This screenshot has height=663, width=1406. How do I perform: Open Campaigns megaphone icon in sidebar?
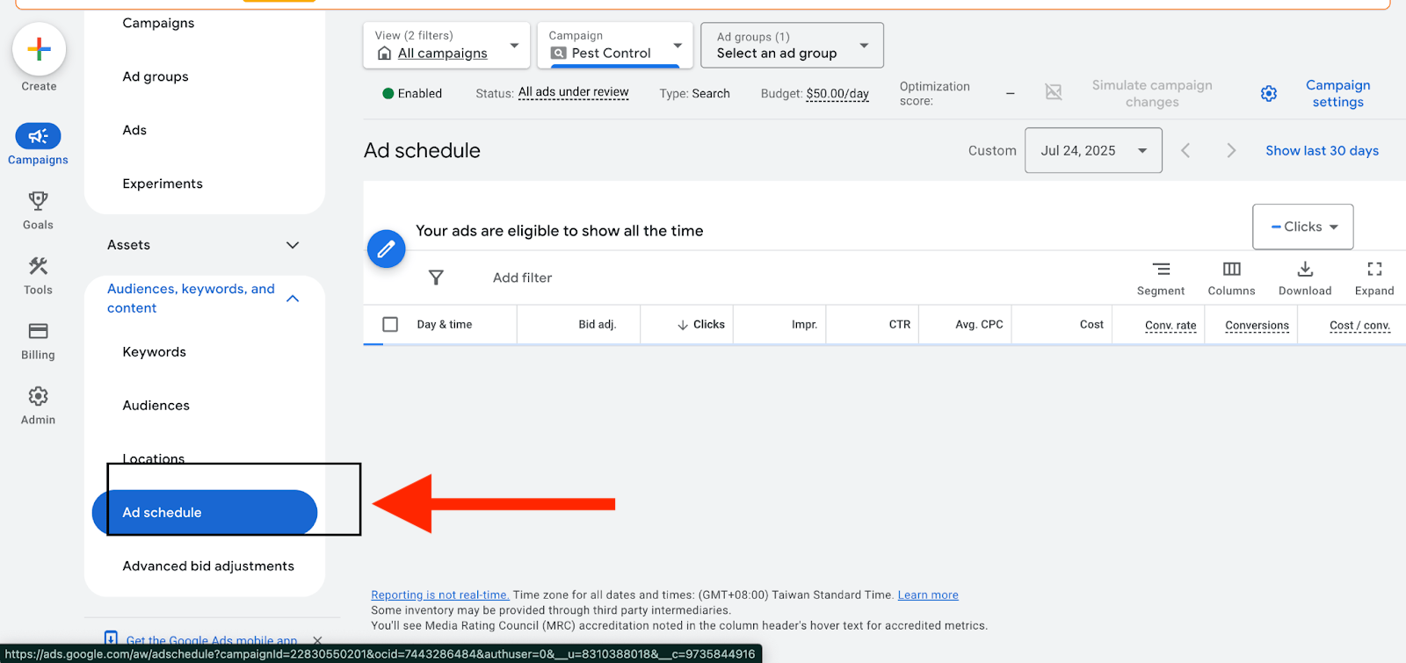[x=38, y=136]
